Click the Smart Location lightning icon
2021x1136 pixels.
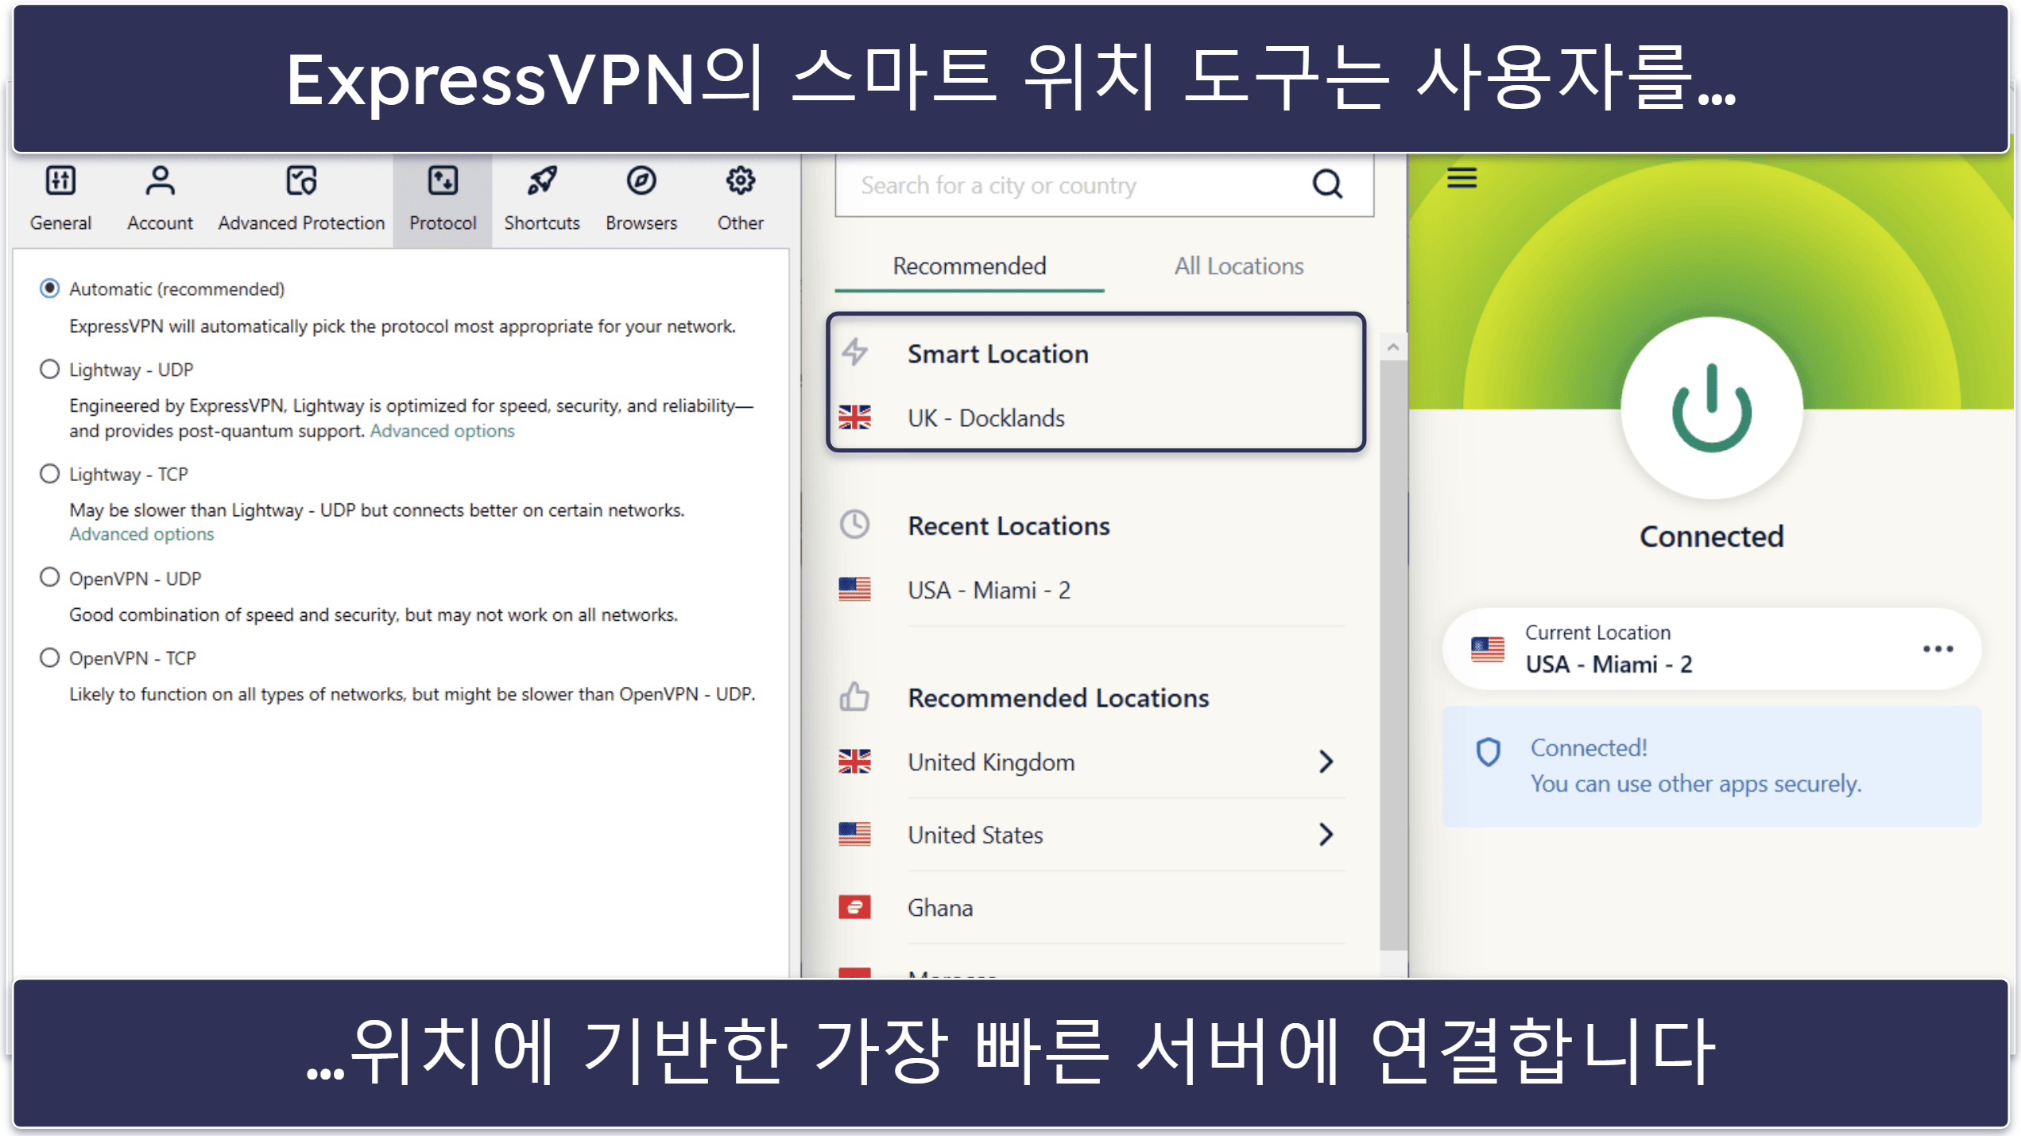click(x=855, y=351)
